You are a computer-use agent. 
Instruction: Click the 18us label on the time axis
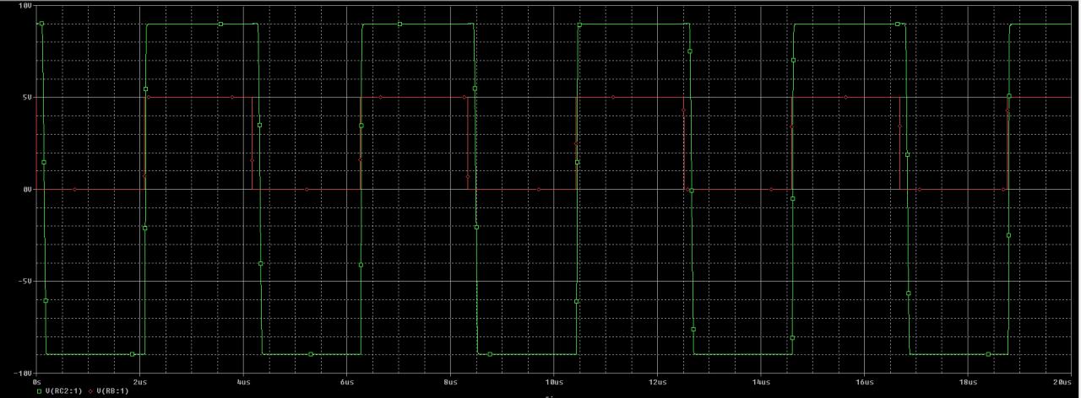click(968, 381)
